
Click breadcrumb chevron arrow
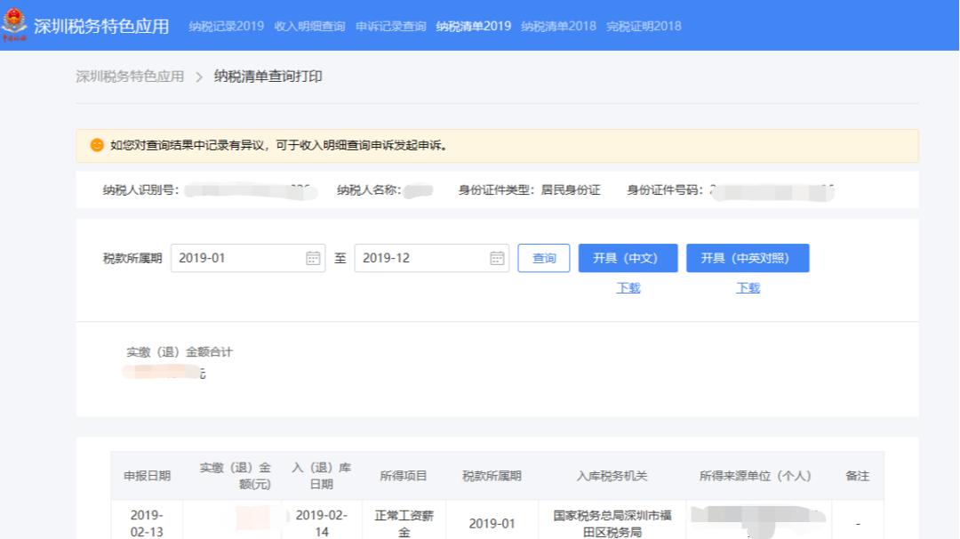point(199,76)
